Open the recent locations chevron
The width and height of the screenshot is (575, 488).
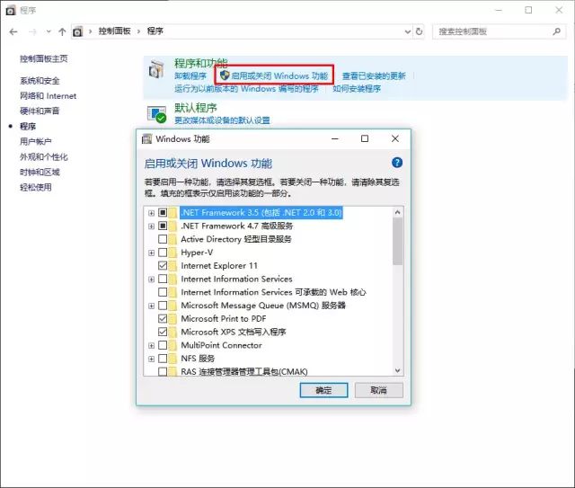tap(49, 32)
